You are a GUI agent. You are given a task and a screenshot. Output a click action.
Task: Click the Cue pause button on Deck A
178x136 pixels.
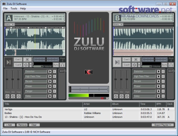pyautogui.click(x=18, y=60)
